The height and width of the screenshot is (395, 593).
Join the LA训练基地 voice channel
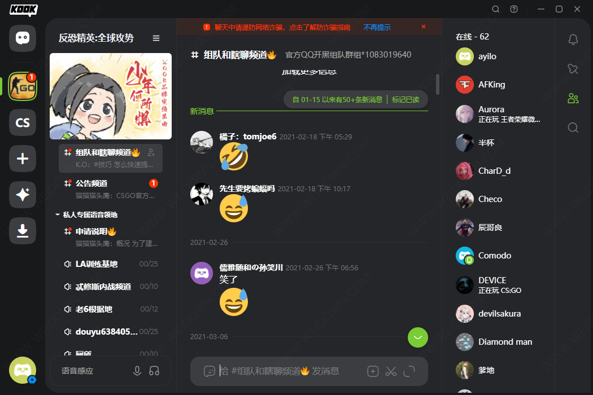point(111,264)
